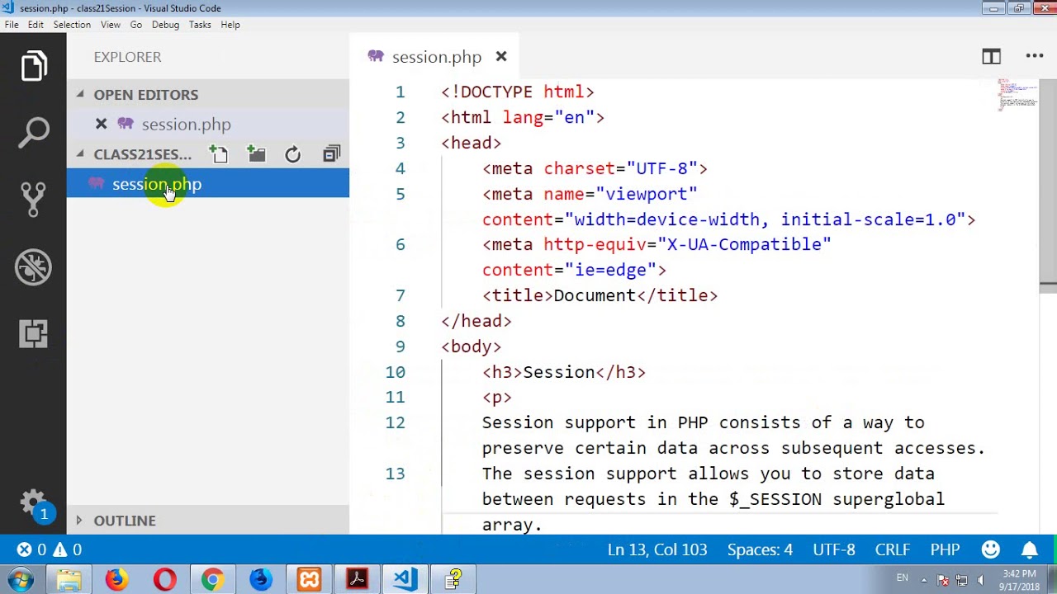Refresh the explorer file list
The width and height of the screenshot is (1057, 594).
293,154
